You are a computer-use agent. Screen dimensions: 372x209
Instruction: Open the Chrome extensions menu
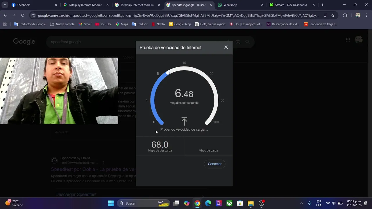coord(345,15)
